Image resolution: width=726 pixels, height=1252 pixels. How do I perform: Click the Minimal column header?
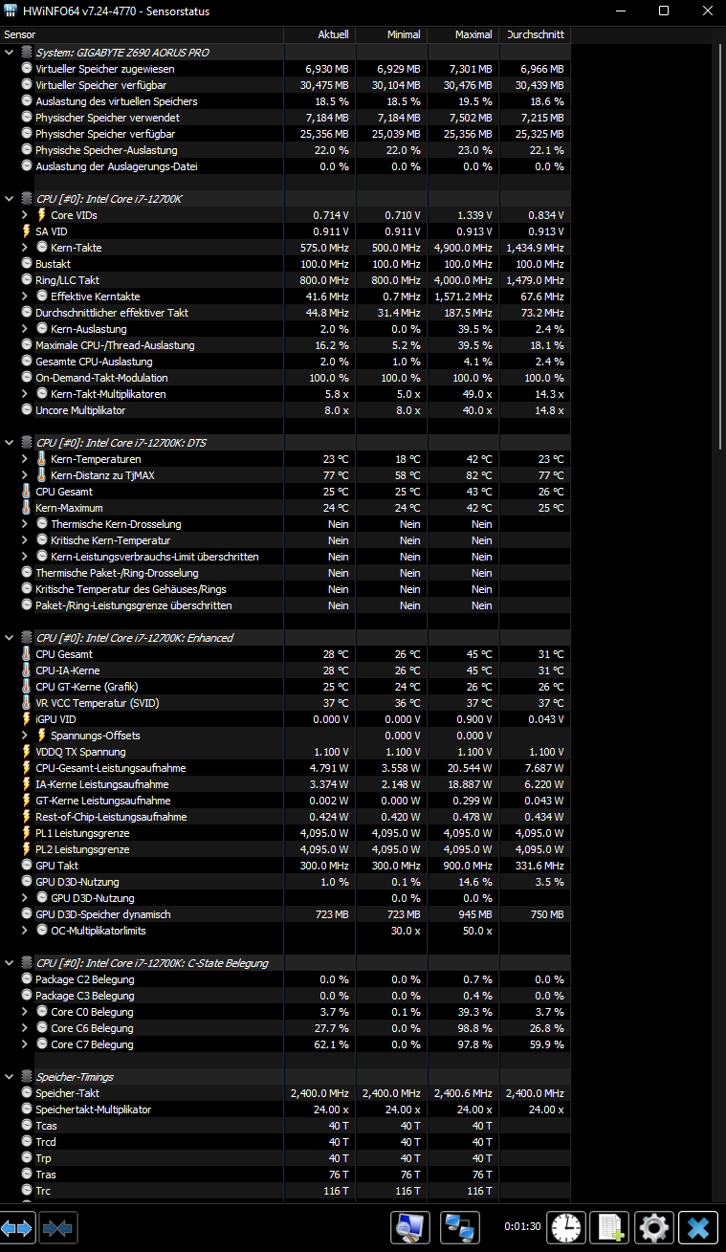[391, 34]
